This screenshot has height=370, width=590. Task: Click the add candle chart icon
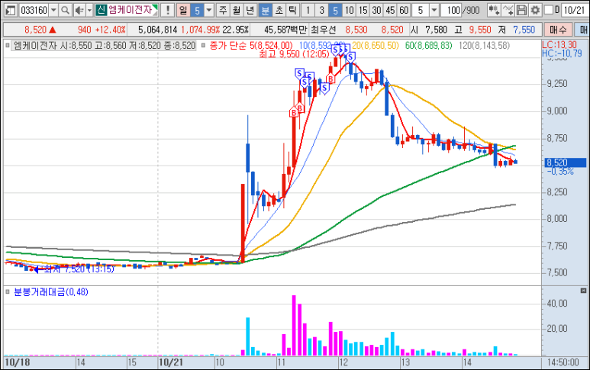click(x=494, y=10)
